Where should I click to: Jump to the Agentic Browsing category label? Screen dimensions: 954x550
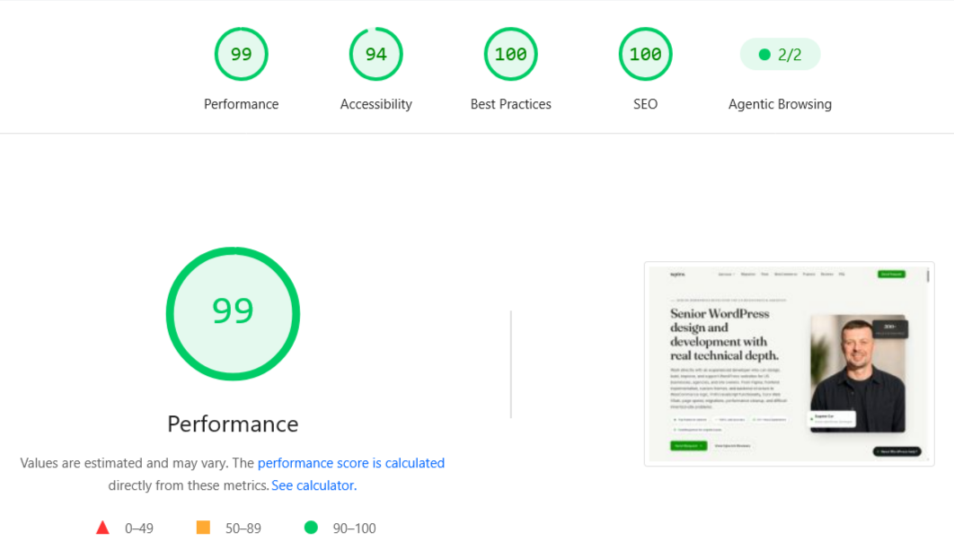[x=780, y=104]
